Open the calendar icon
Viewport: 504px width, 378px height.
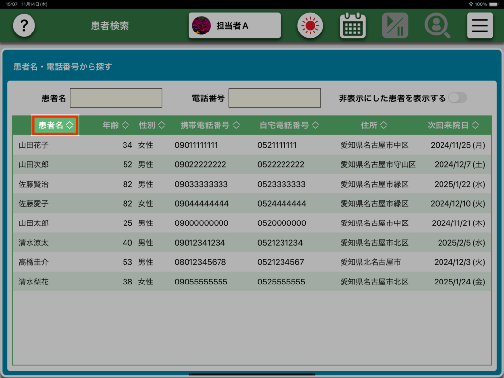click(x=352, y=26)
